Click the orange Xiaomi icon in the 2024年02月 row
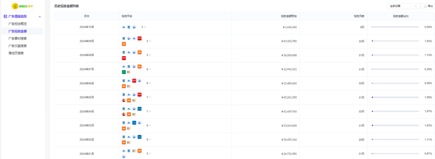Image resolution: width=435 pixels, height=159 pixels. (124, 142)
